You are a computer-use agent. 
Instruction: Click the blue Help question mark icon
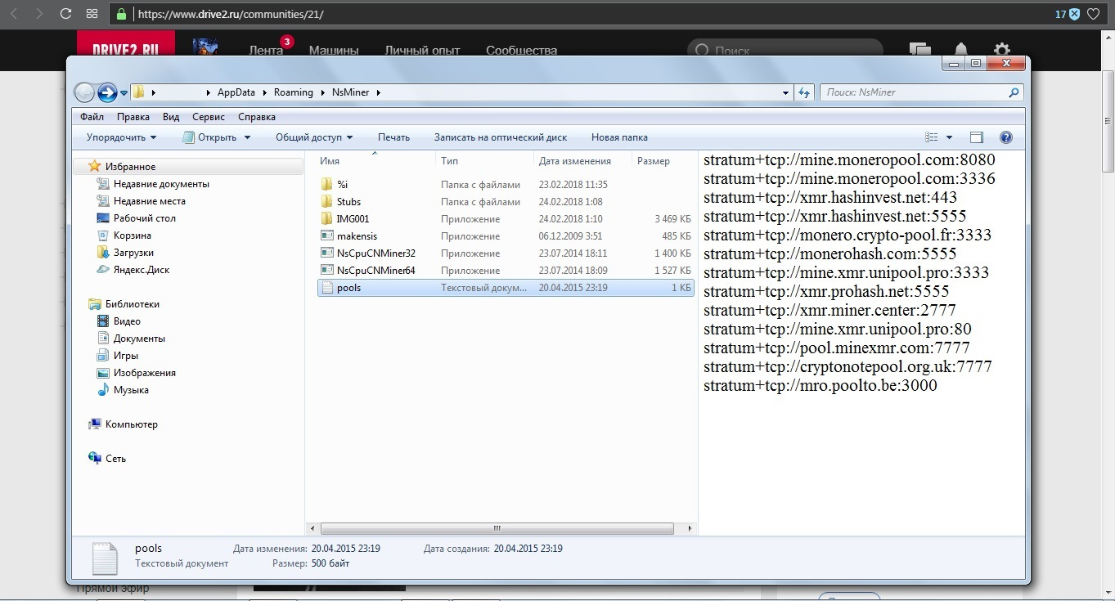pyautogui.click(x=1005, y=137)
